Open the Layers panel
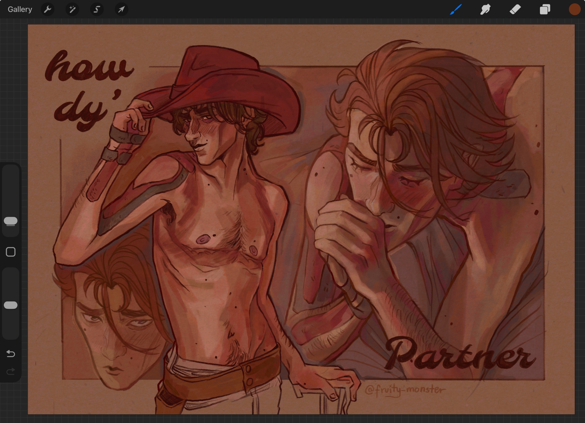 click(545, 9)
